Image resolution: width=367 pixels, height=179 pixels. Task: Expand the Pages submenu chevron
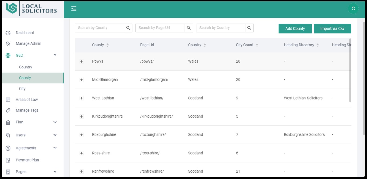pos(55,172)
